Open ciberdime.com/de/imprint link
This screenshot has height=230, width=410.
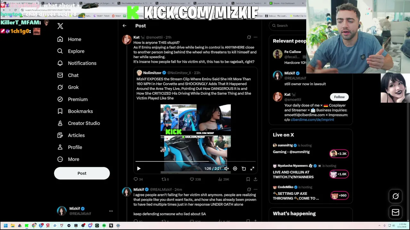click(312, 120)
